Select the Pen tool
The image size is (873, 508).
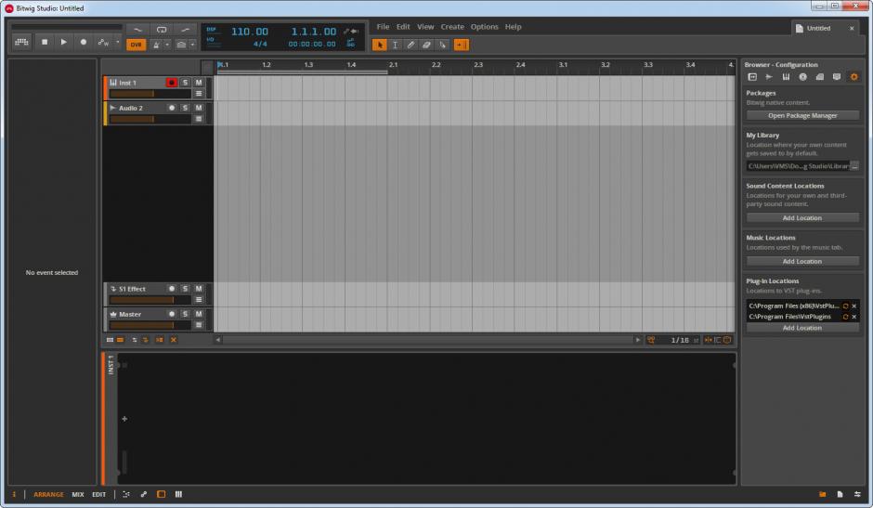(x=410, y=45)
